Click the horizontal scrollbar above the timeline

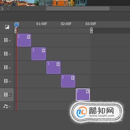[x=78, y=9]
